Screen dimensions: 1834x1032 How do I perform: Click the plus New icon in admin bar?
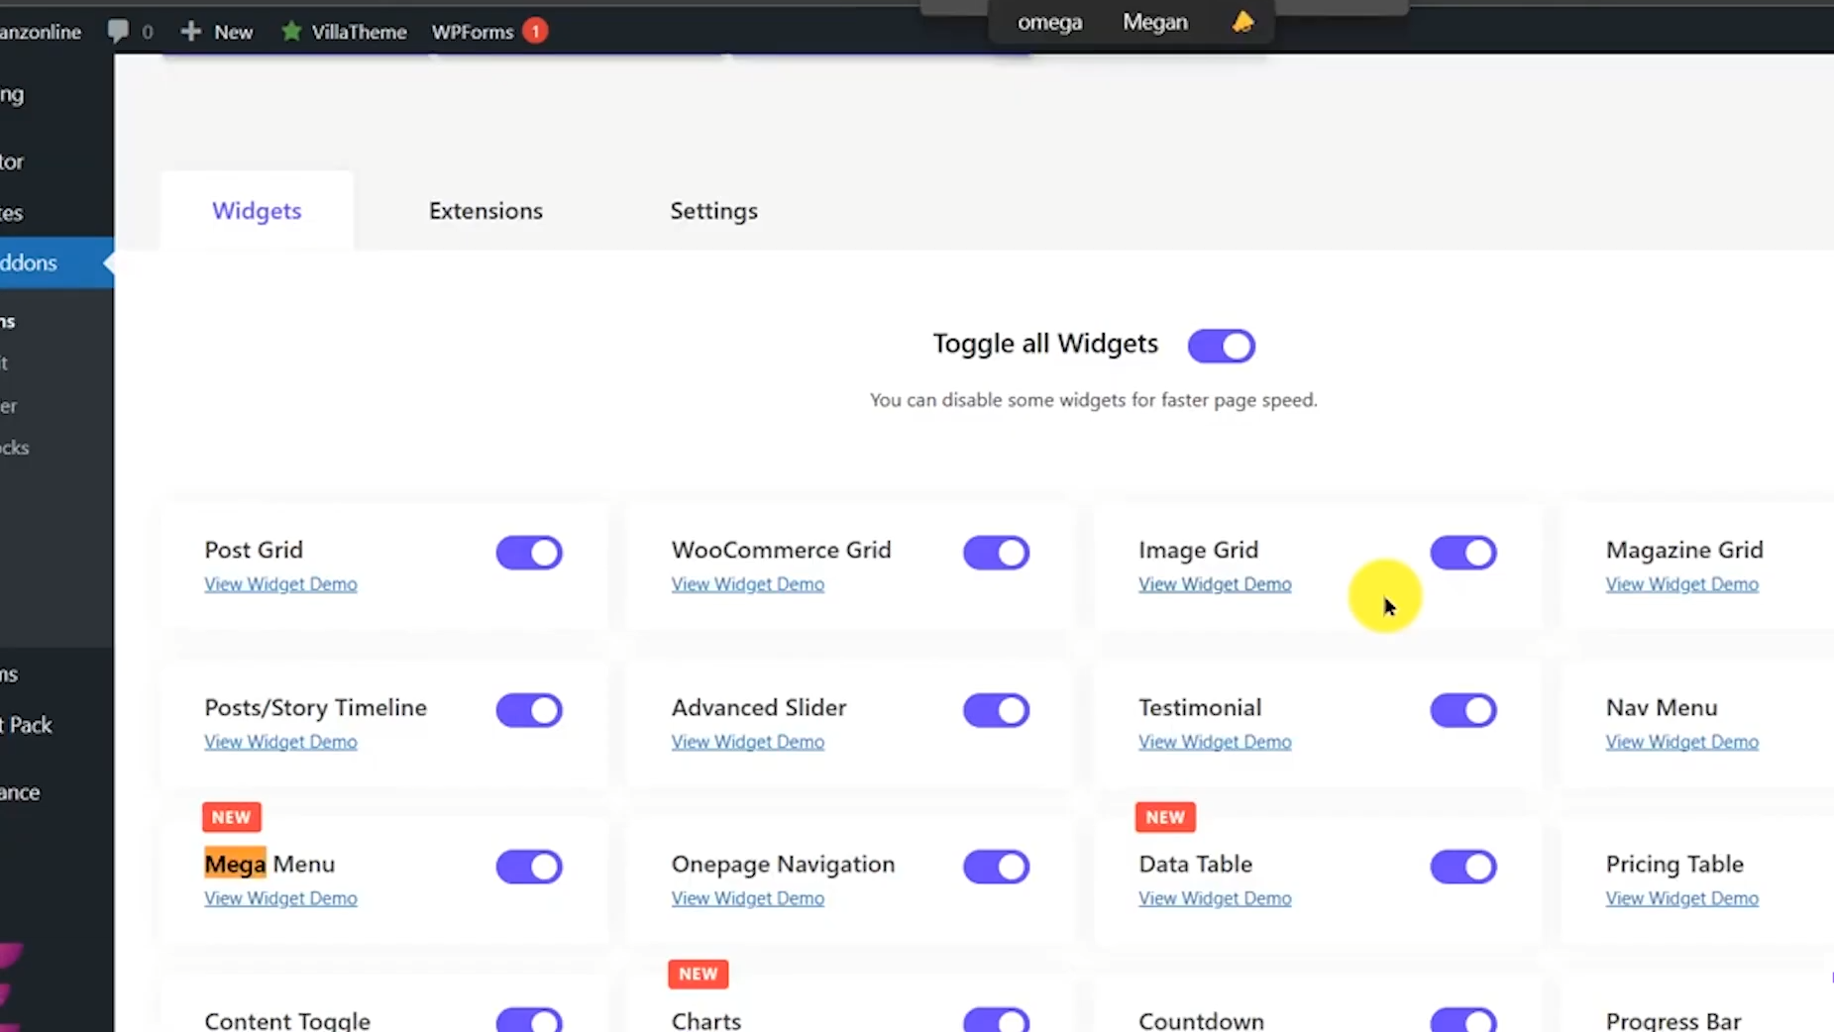[x=191, y=32]
